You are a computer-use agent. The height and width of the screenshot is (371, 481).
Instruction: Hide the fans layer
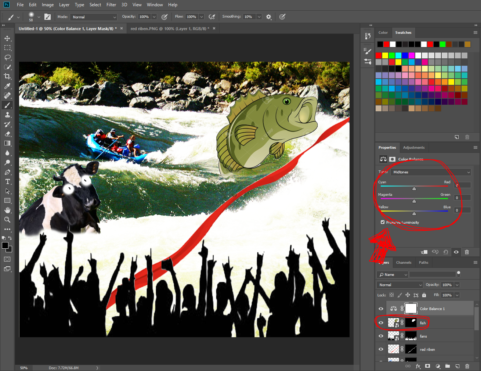[381, 336]
